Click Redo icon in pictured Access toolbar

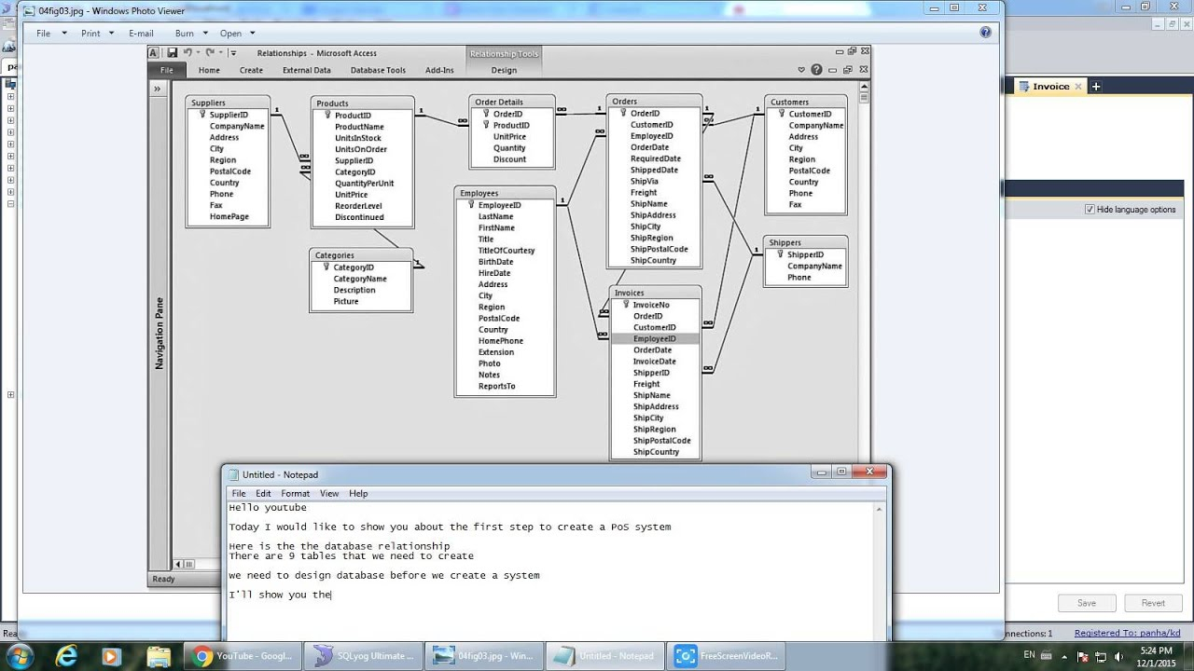point(210,53)
